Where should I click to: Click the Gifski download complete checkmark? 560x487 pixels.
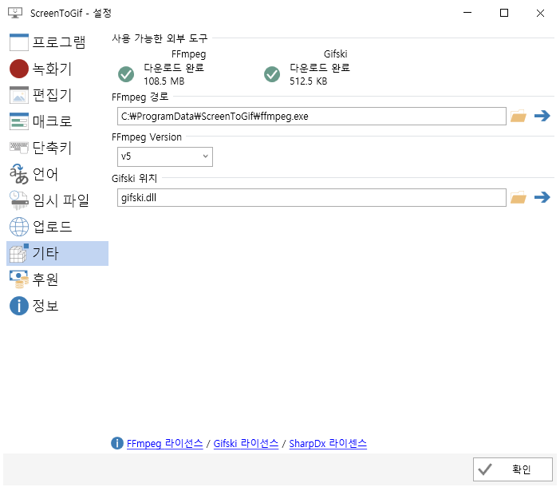[x=272, y=74]
